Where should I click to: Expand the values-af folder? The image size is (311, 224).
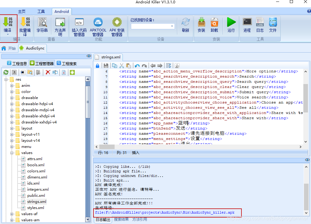12,214
